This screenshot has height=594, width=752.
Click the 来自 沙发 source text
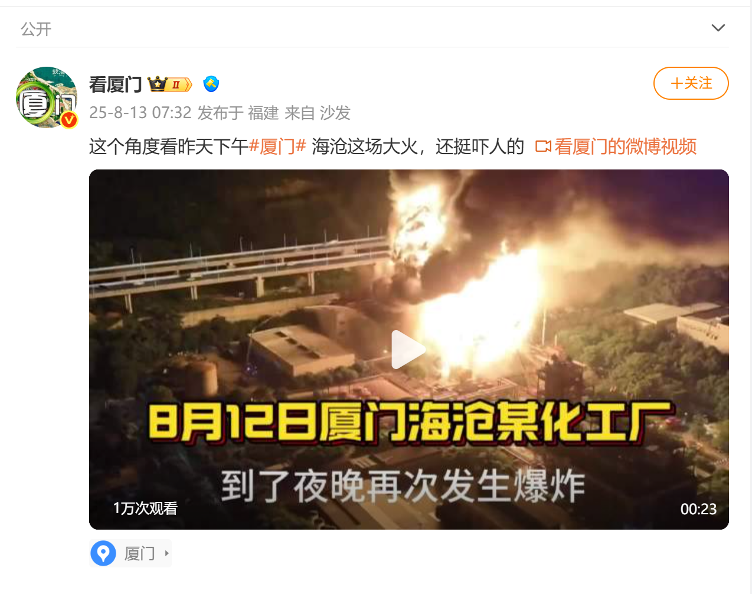click(318, 113)
